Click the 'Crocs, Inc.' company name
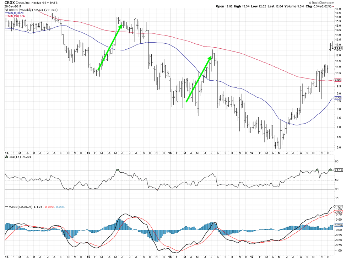The image size is (346, 259). pyautogui.click(x=23, y=2)
